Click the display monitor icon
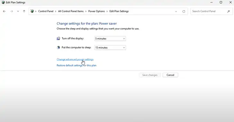This screenshot has width=234, height=122. point(58,38)
